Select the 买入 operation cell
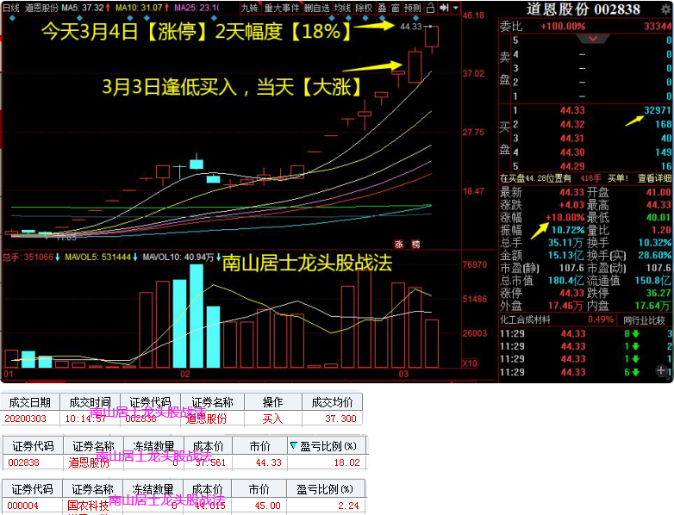 (x=273, y=419)
